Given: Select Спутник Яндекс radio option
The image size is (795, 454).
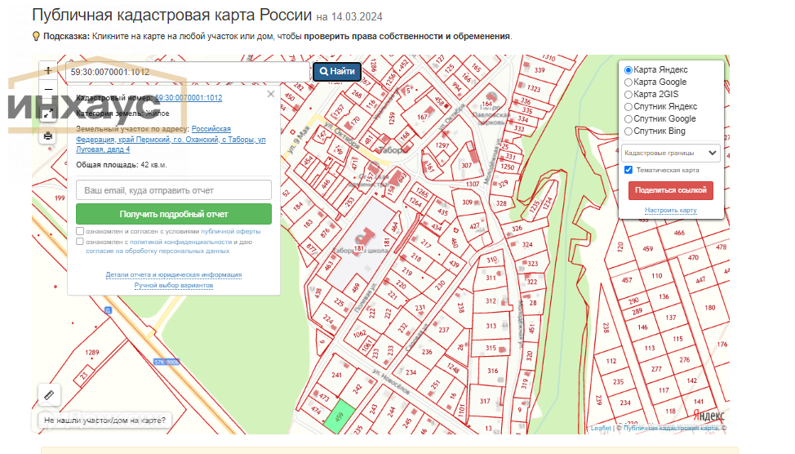Looking at the screenshot, I should tap(628, 106).
